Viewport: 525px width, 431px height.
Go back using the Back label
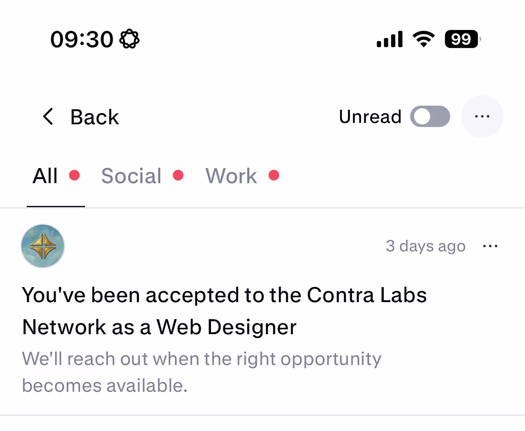tap(94, 117)
